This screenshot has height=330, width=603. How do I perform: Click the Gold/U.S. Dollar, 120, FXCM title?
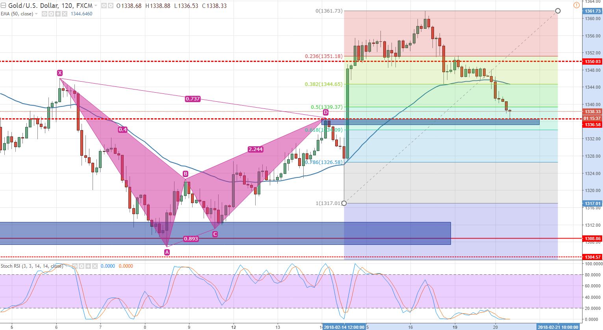pos(51,6)
